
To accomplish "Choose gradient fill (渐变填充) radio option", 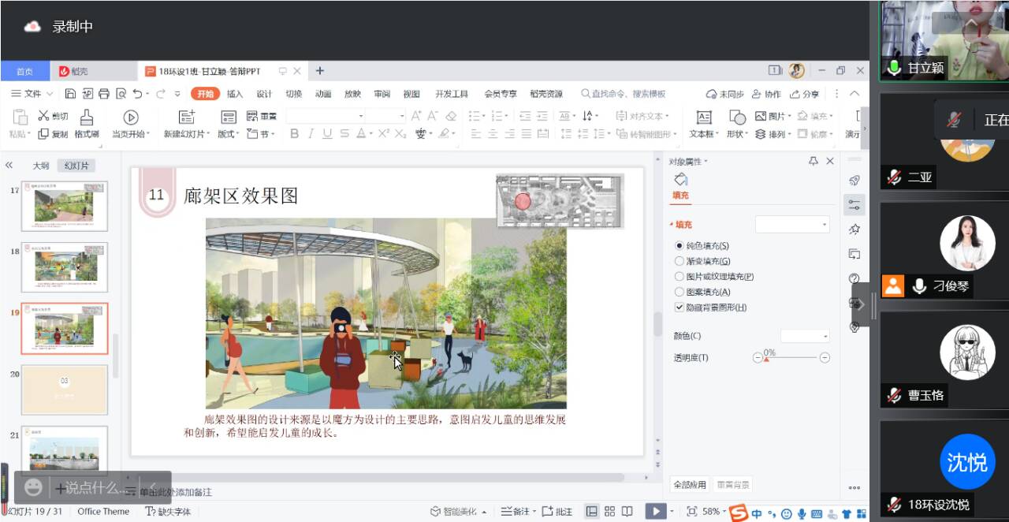I will [679, 261].
